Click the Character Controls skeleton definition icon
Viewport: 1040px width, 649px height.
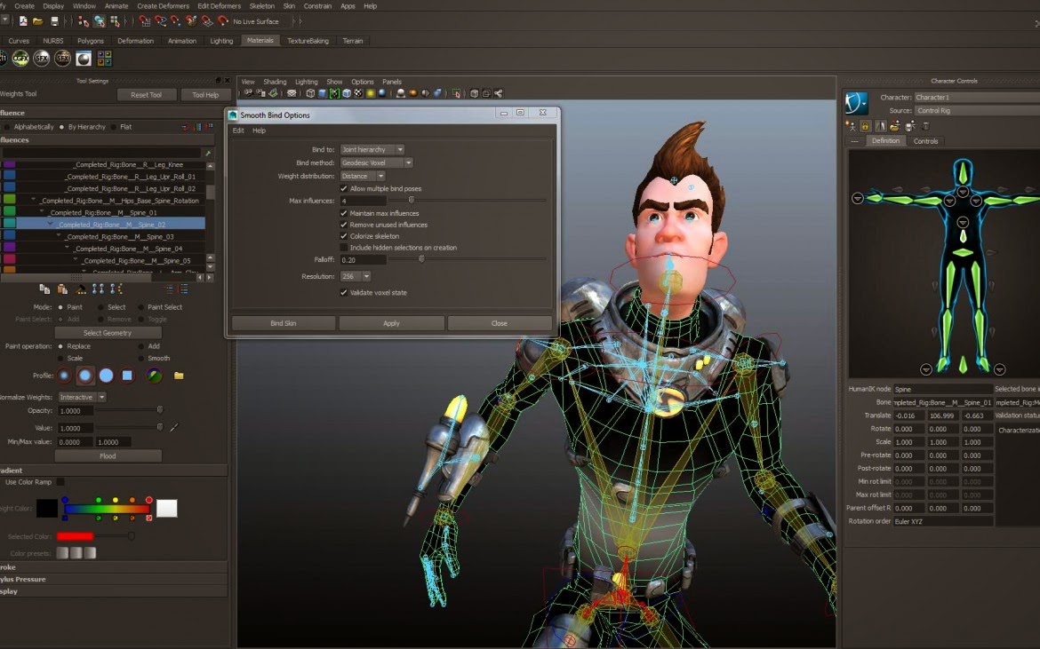click(852, 125)
